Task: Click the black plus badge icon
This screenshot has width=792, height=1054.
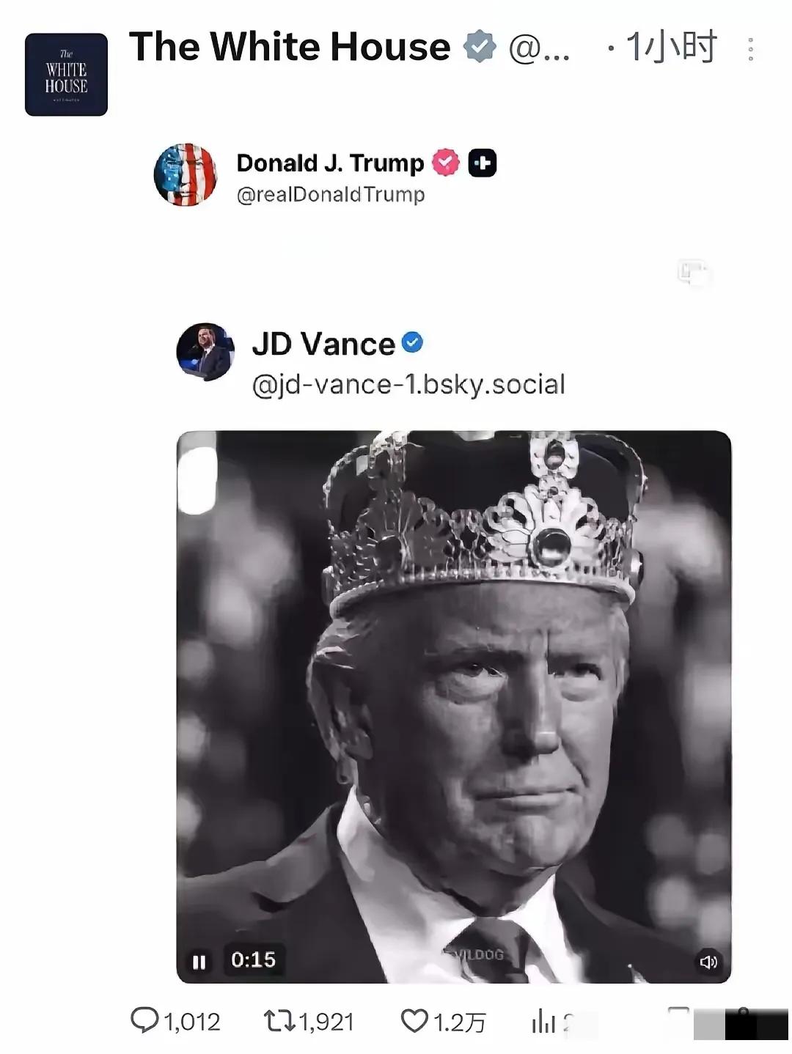Action: tap(483, 163)
